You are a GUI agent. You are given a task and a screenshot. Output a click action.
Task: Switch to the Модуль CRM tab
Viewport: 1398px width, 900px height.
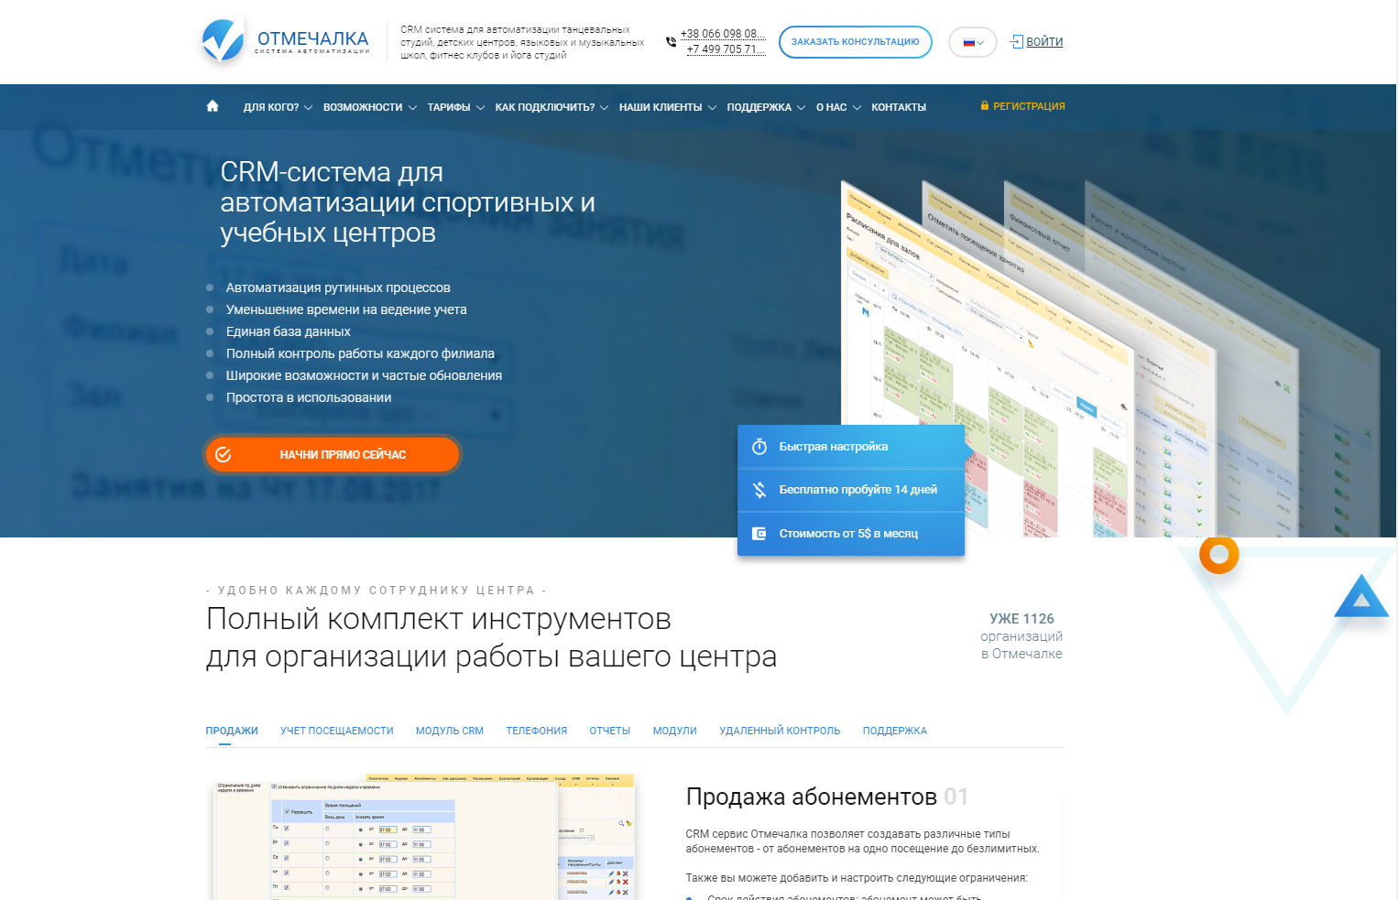click(450, 731)
